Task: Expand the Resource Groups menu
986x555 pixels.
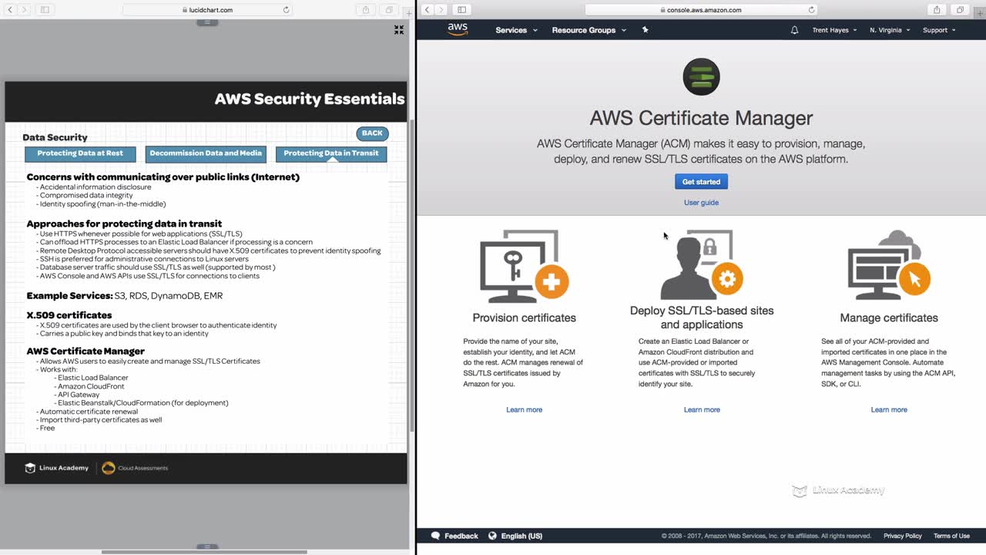Action: click(x=589, y=30)
